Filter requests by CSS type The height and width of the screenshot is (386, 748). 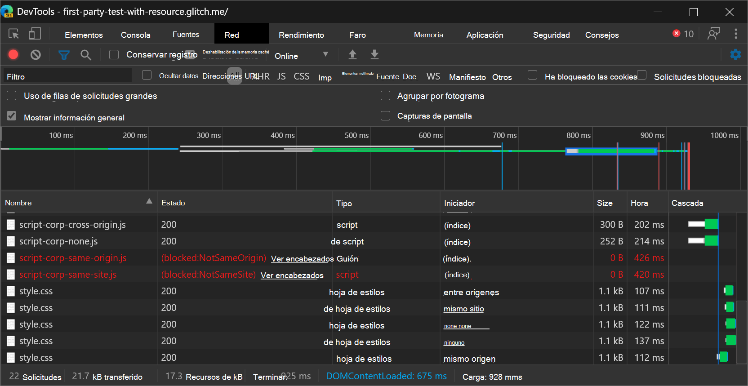[x=302, y=76]
